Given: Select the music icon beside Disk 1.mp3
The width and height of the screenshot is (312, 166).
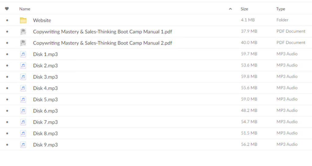Looking at the screenshot, I should 23,54.
